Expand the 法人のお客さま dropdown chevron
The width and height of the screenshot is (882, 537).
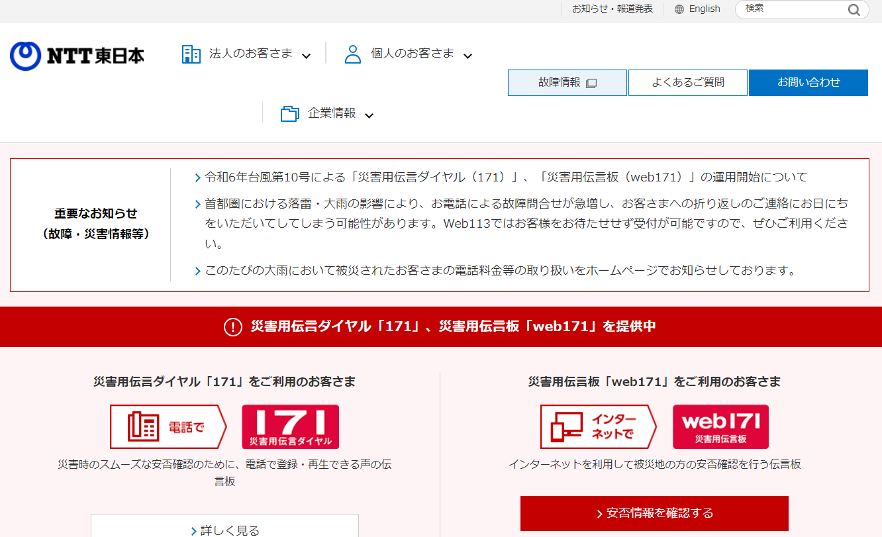click(306, 56)
